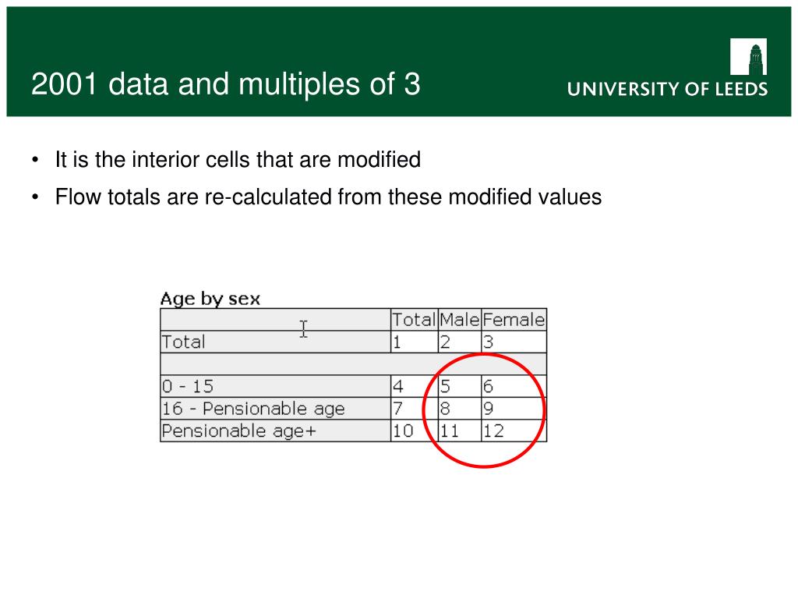Select the cell containing 10

415,431
